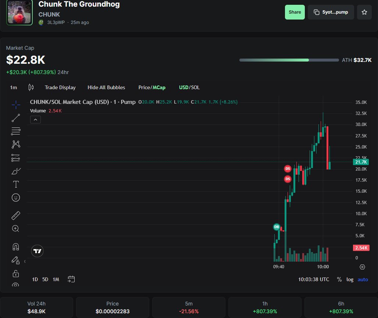Click the $22.8K market cap value

[25, 60]
